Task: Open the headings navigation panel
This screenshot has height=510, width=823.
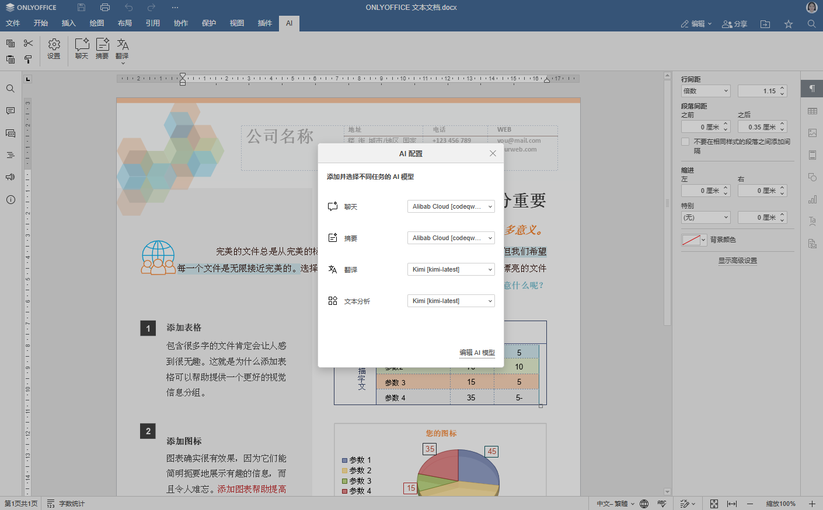Action: pyautogui.click(x=11, y=155)
